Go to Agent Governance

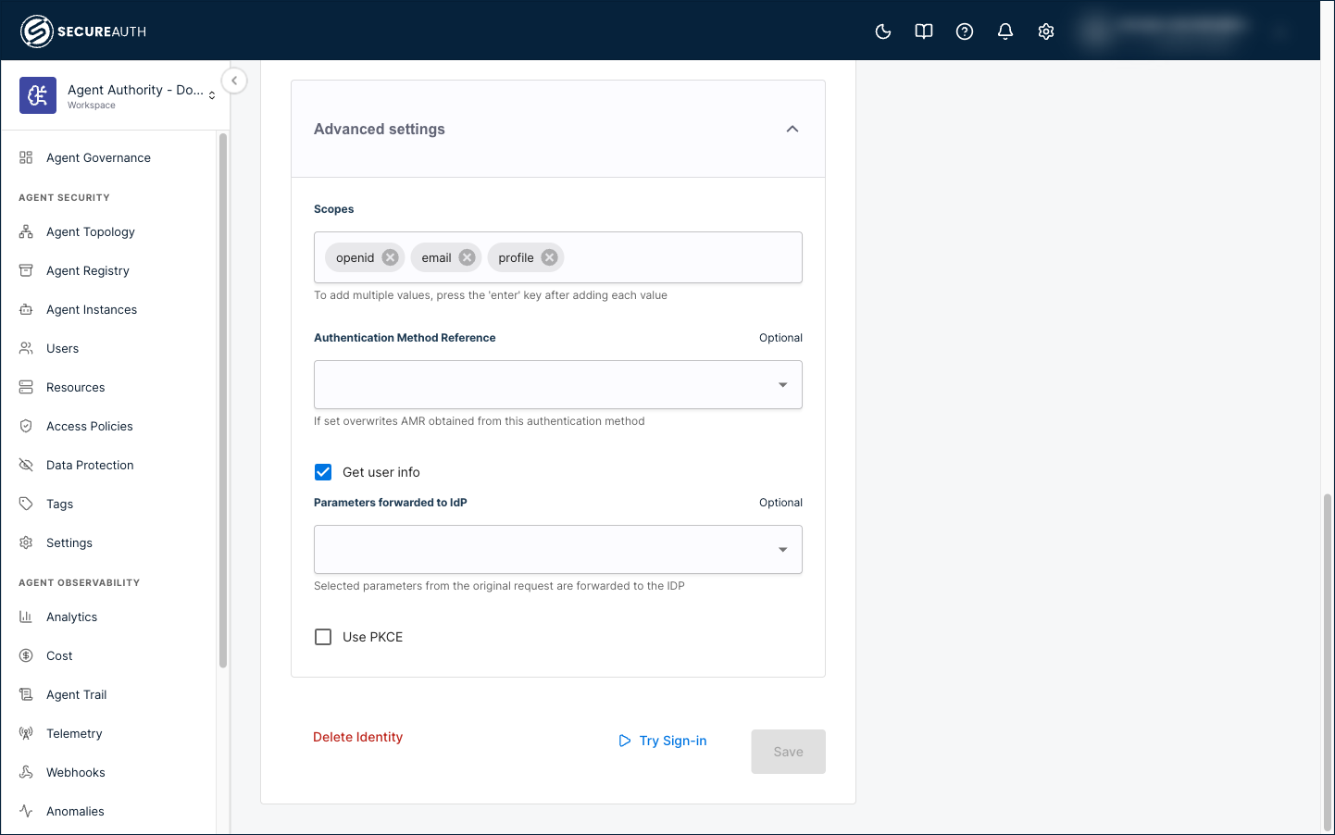(x=98, y=157)
